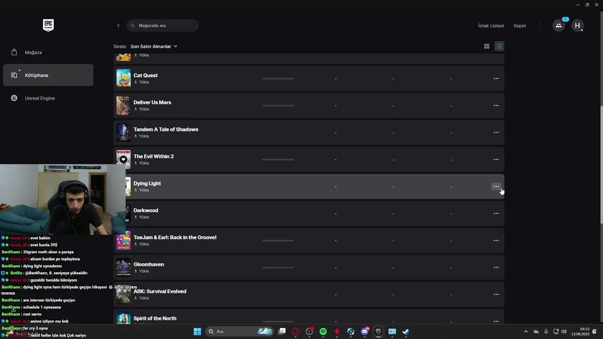Click the Cat Quest cover thumbnail
603x339 pixels.
point(123,79)
